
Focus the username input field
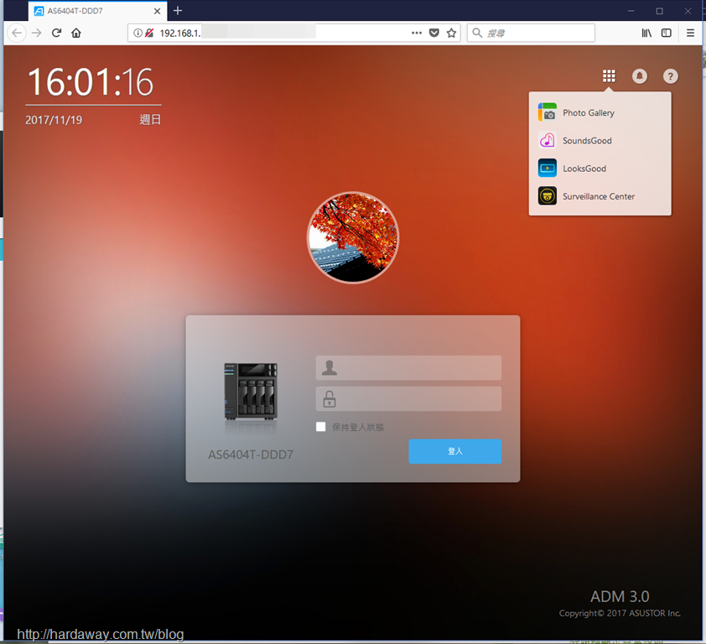[408, 367]
